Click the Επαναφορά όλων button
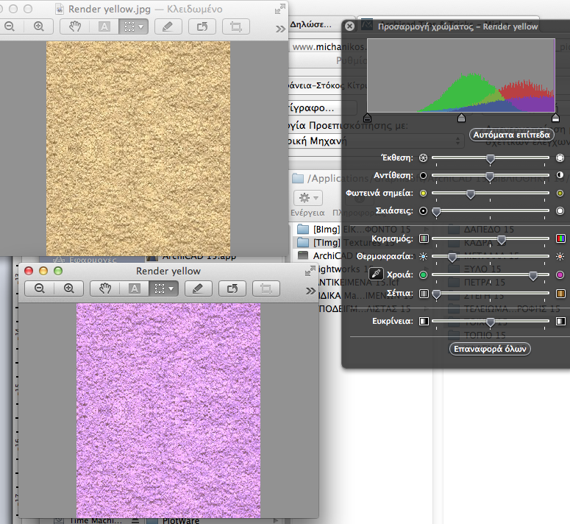 pyautogui.click(x=490, y=349)
